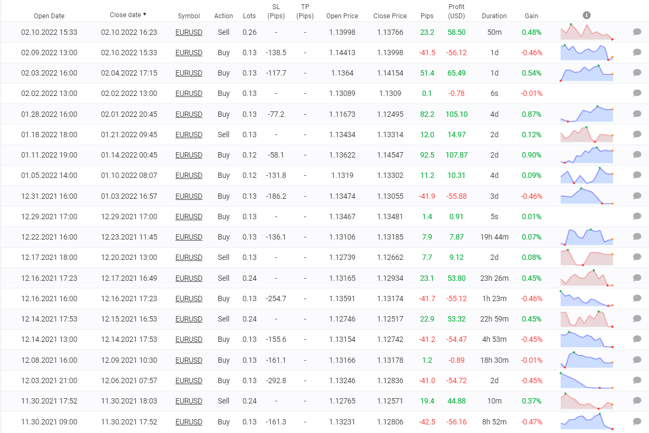Open comments on the 12.31.2021 losing trade row
The image size is (649, 433).
[637, 196]
